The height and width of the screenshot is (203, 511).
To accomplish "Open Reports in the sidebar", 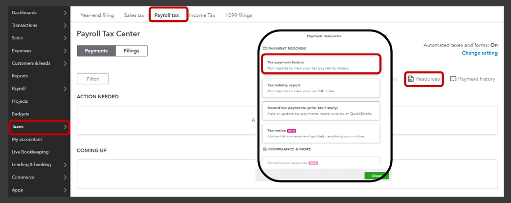I will click(19, 76).
